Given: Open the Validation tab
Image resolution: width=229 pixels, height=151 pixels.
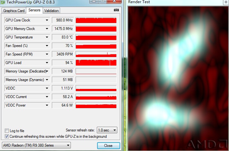Looking at the screenshot, I should (x=52, y=11).
